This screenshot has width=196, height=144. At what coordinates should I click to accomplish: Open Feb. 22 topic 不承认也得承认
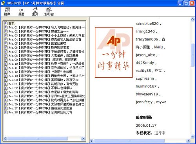pyautogui.click(x=40, y=88)
